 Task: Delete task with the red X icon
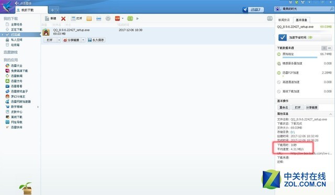pos(63,19)
